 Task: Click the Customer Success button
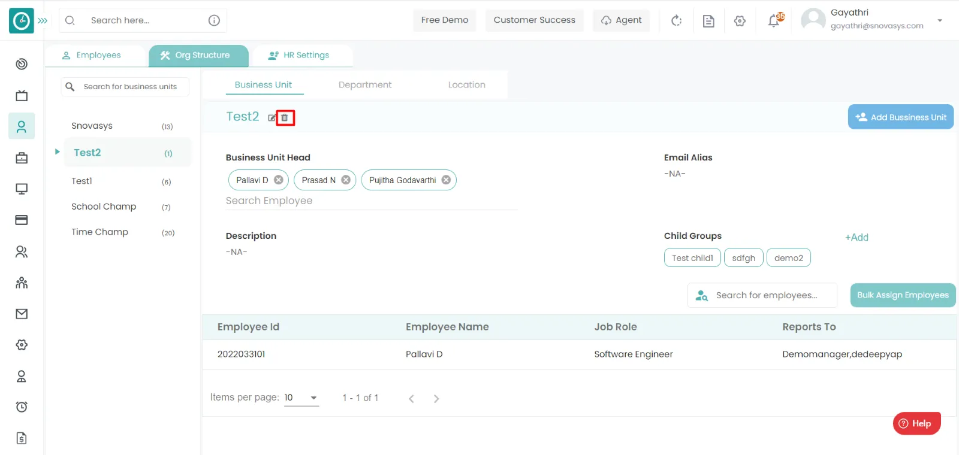point(535,20)
